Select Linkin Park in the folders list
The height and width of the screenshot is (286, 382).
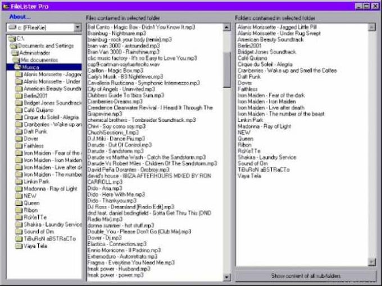coord(250,120)
